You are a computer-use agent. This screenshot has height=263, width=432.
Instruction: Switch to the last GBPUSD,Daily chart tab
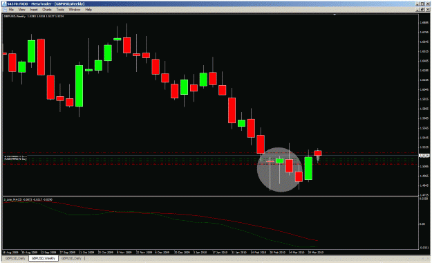71,258
